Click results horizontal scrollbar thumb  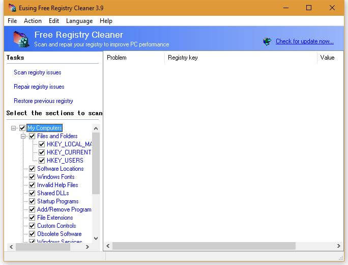tap(204, 246)
